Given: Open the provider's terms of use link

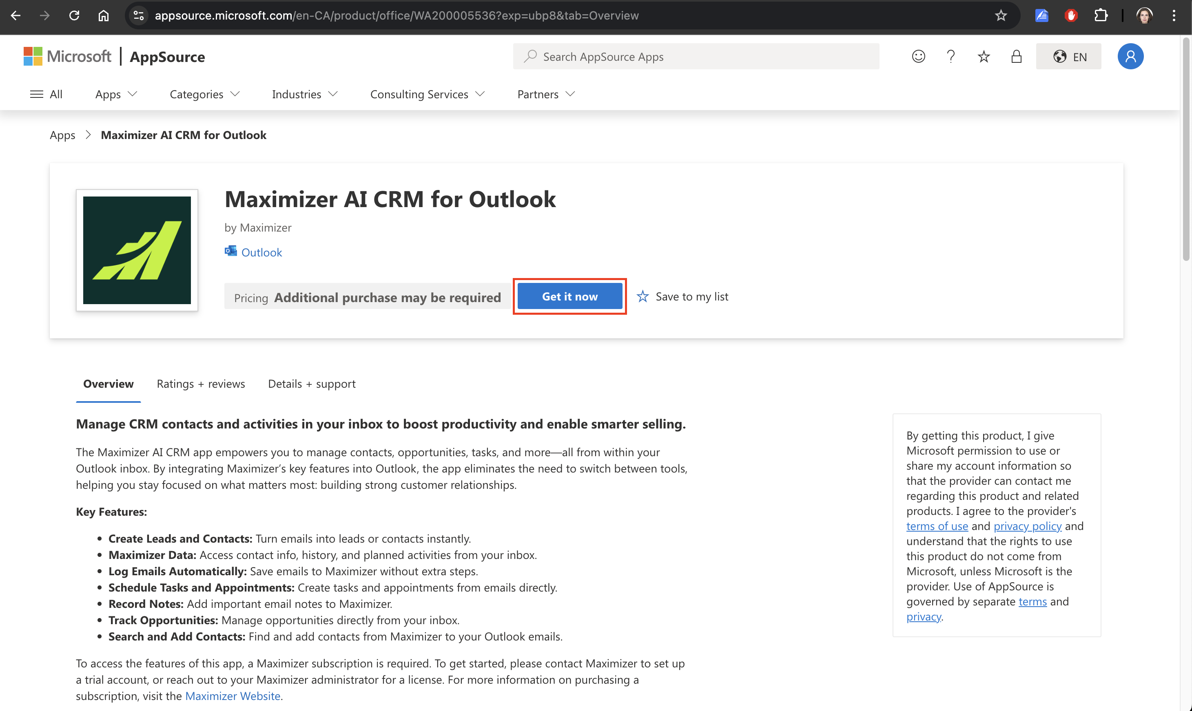Looking at the screenshot, I should pos(937,526).
